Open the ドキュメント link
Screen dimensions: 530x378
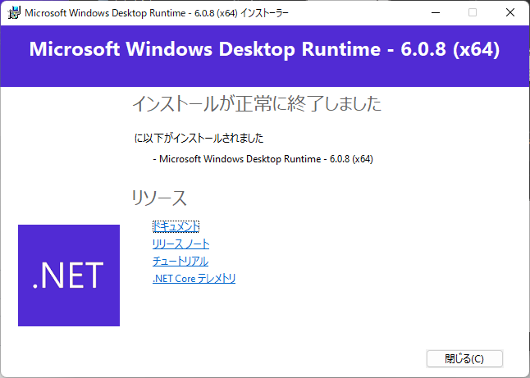coord(176,226)
